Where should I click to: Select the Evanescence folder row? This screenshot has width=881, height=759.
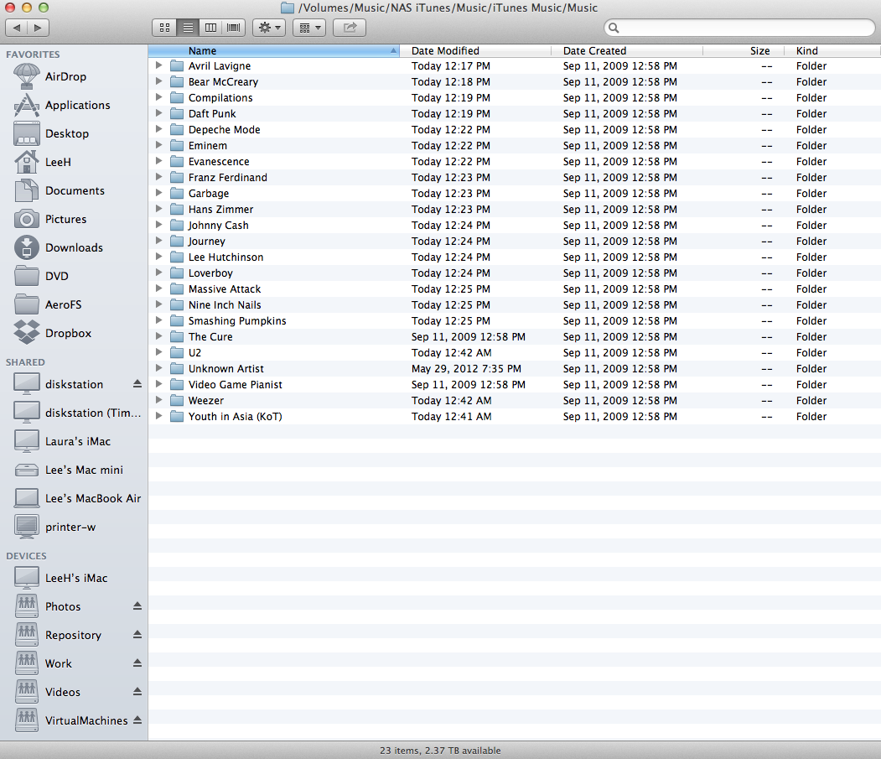[514, 161]
